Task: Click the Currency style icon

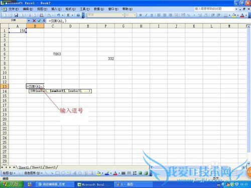Action: tap(183, 15)
